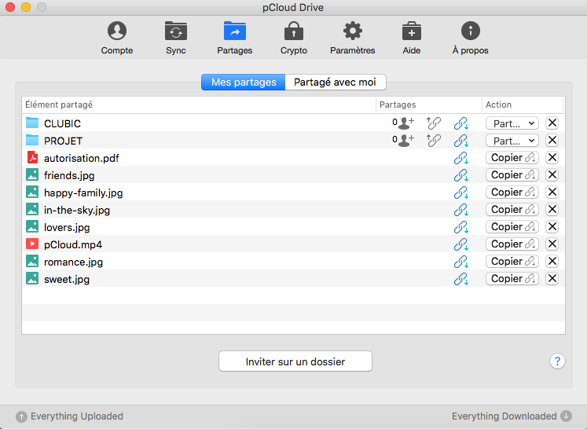Switch to Partagé avec moi tab

pyautogui.click(x=335, y=82)
